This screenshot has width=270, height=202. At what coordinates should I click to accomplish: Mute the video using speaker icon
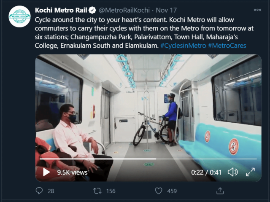click(x=232, y=172)
